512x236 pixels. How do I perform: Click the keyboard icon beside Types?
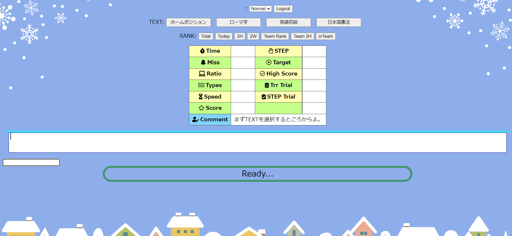click(x=201, y=85)
